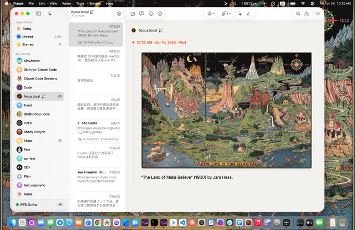
Task: Open the planet info icon
Action: [x=151, y=14]
